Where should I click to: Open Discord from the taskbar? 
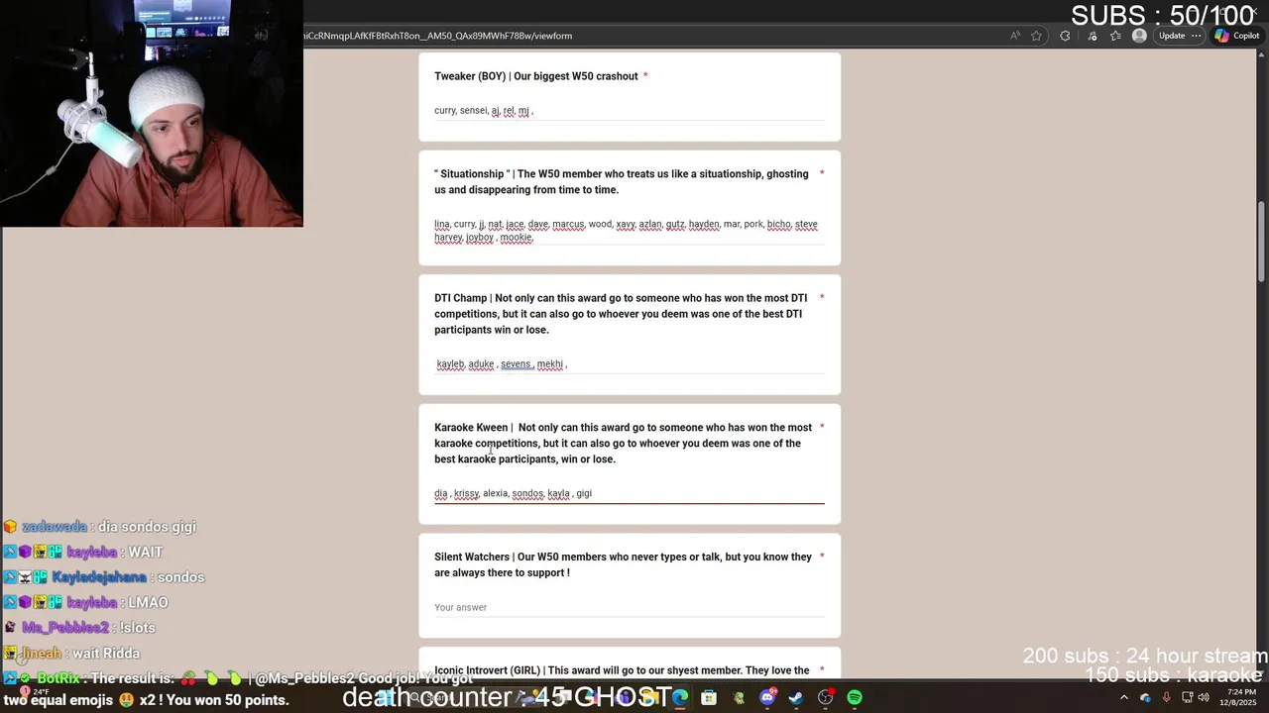(767, 698)
